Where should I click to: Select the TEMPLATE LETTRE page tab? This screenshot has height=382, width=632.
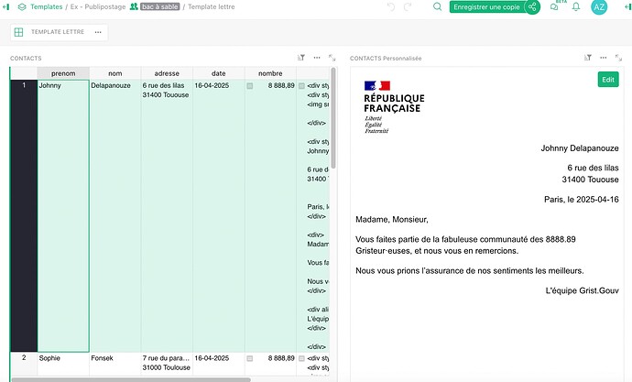58,32
